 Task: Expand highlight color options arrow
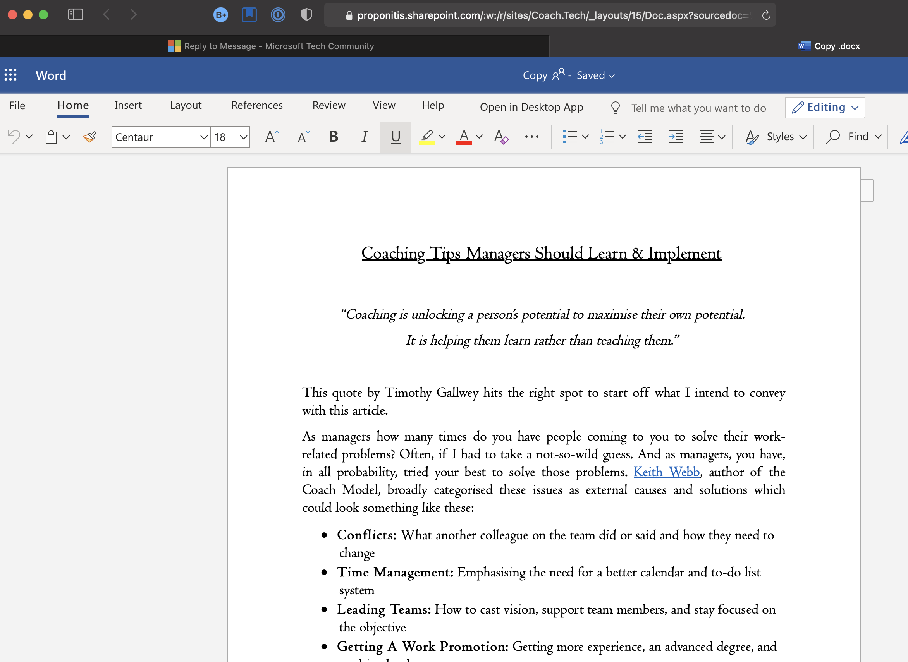[x=442, y=137]
